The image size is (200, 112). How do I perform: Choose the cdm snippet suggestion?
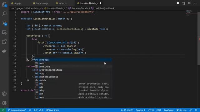pyautogui.click(x=73, y=87)
